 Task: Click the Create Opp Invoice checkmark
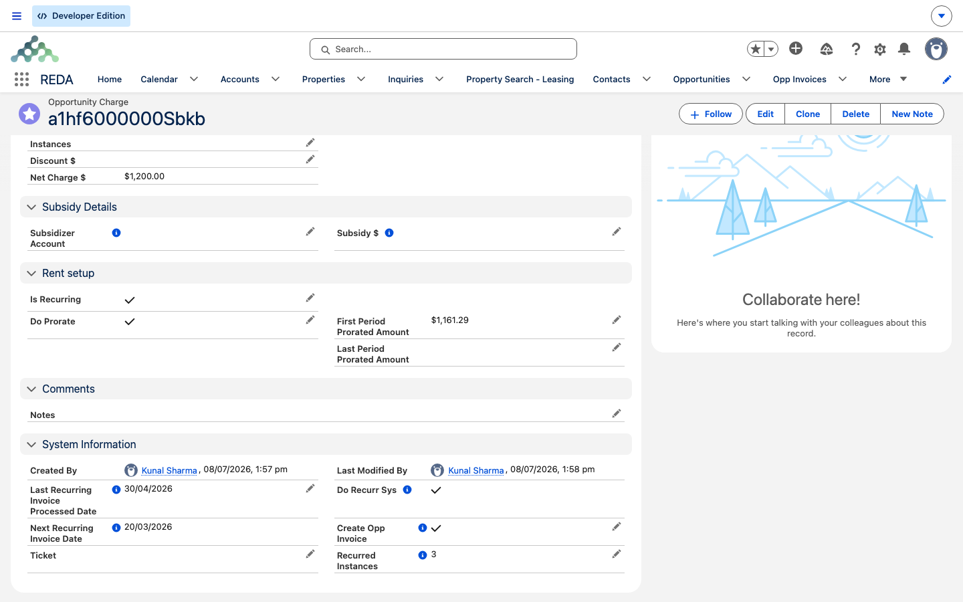coord(436,528)
